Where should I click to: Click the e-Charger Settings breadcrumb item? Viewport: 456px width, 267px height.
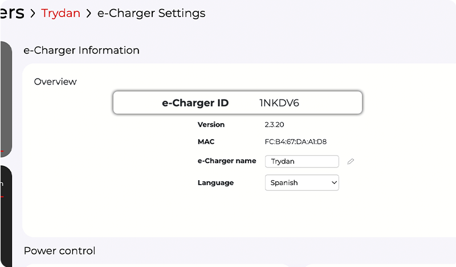click(151, 13)
